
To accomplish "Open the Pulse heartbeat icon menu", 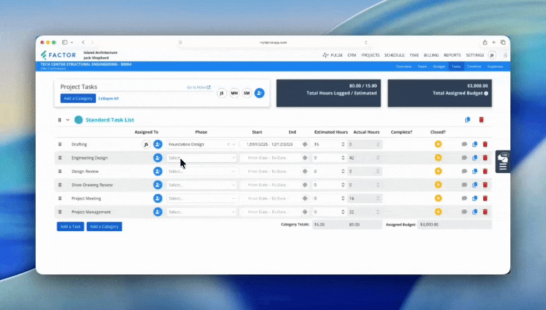I will coord(325,55).
